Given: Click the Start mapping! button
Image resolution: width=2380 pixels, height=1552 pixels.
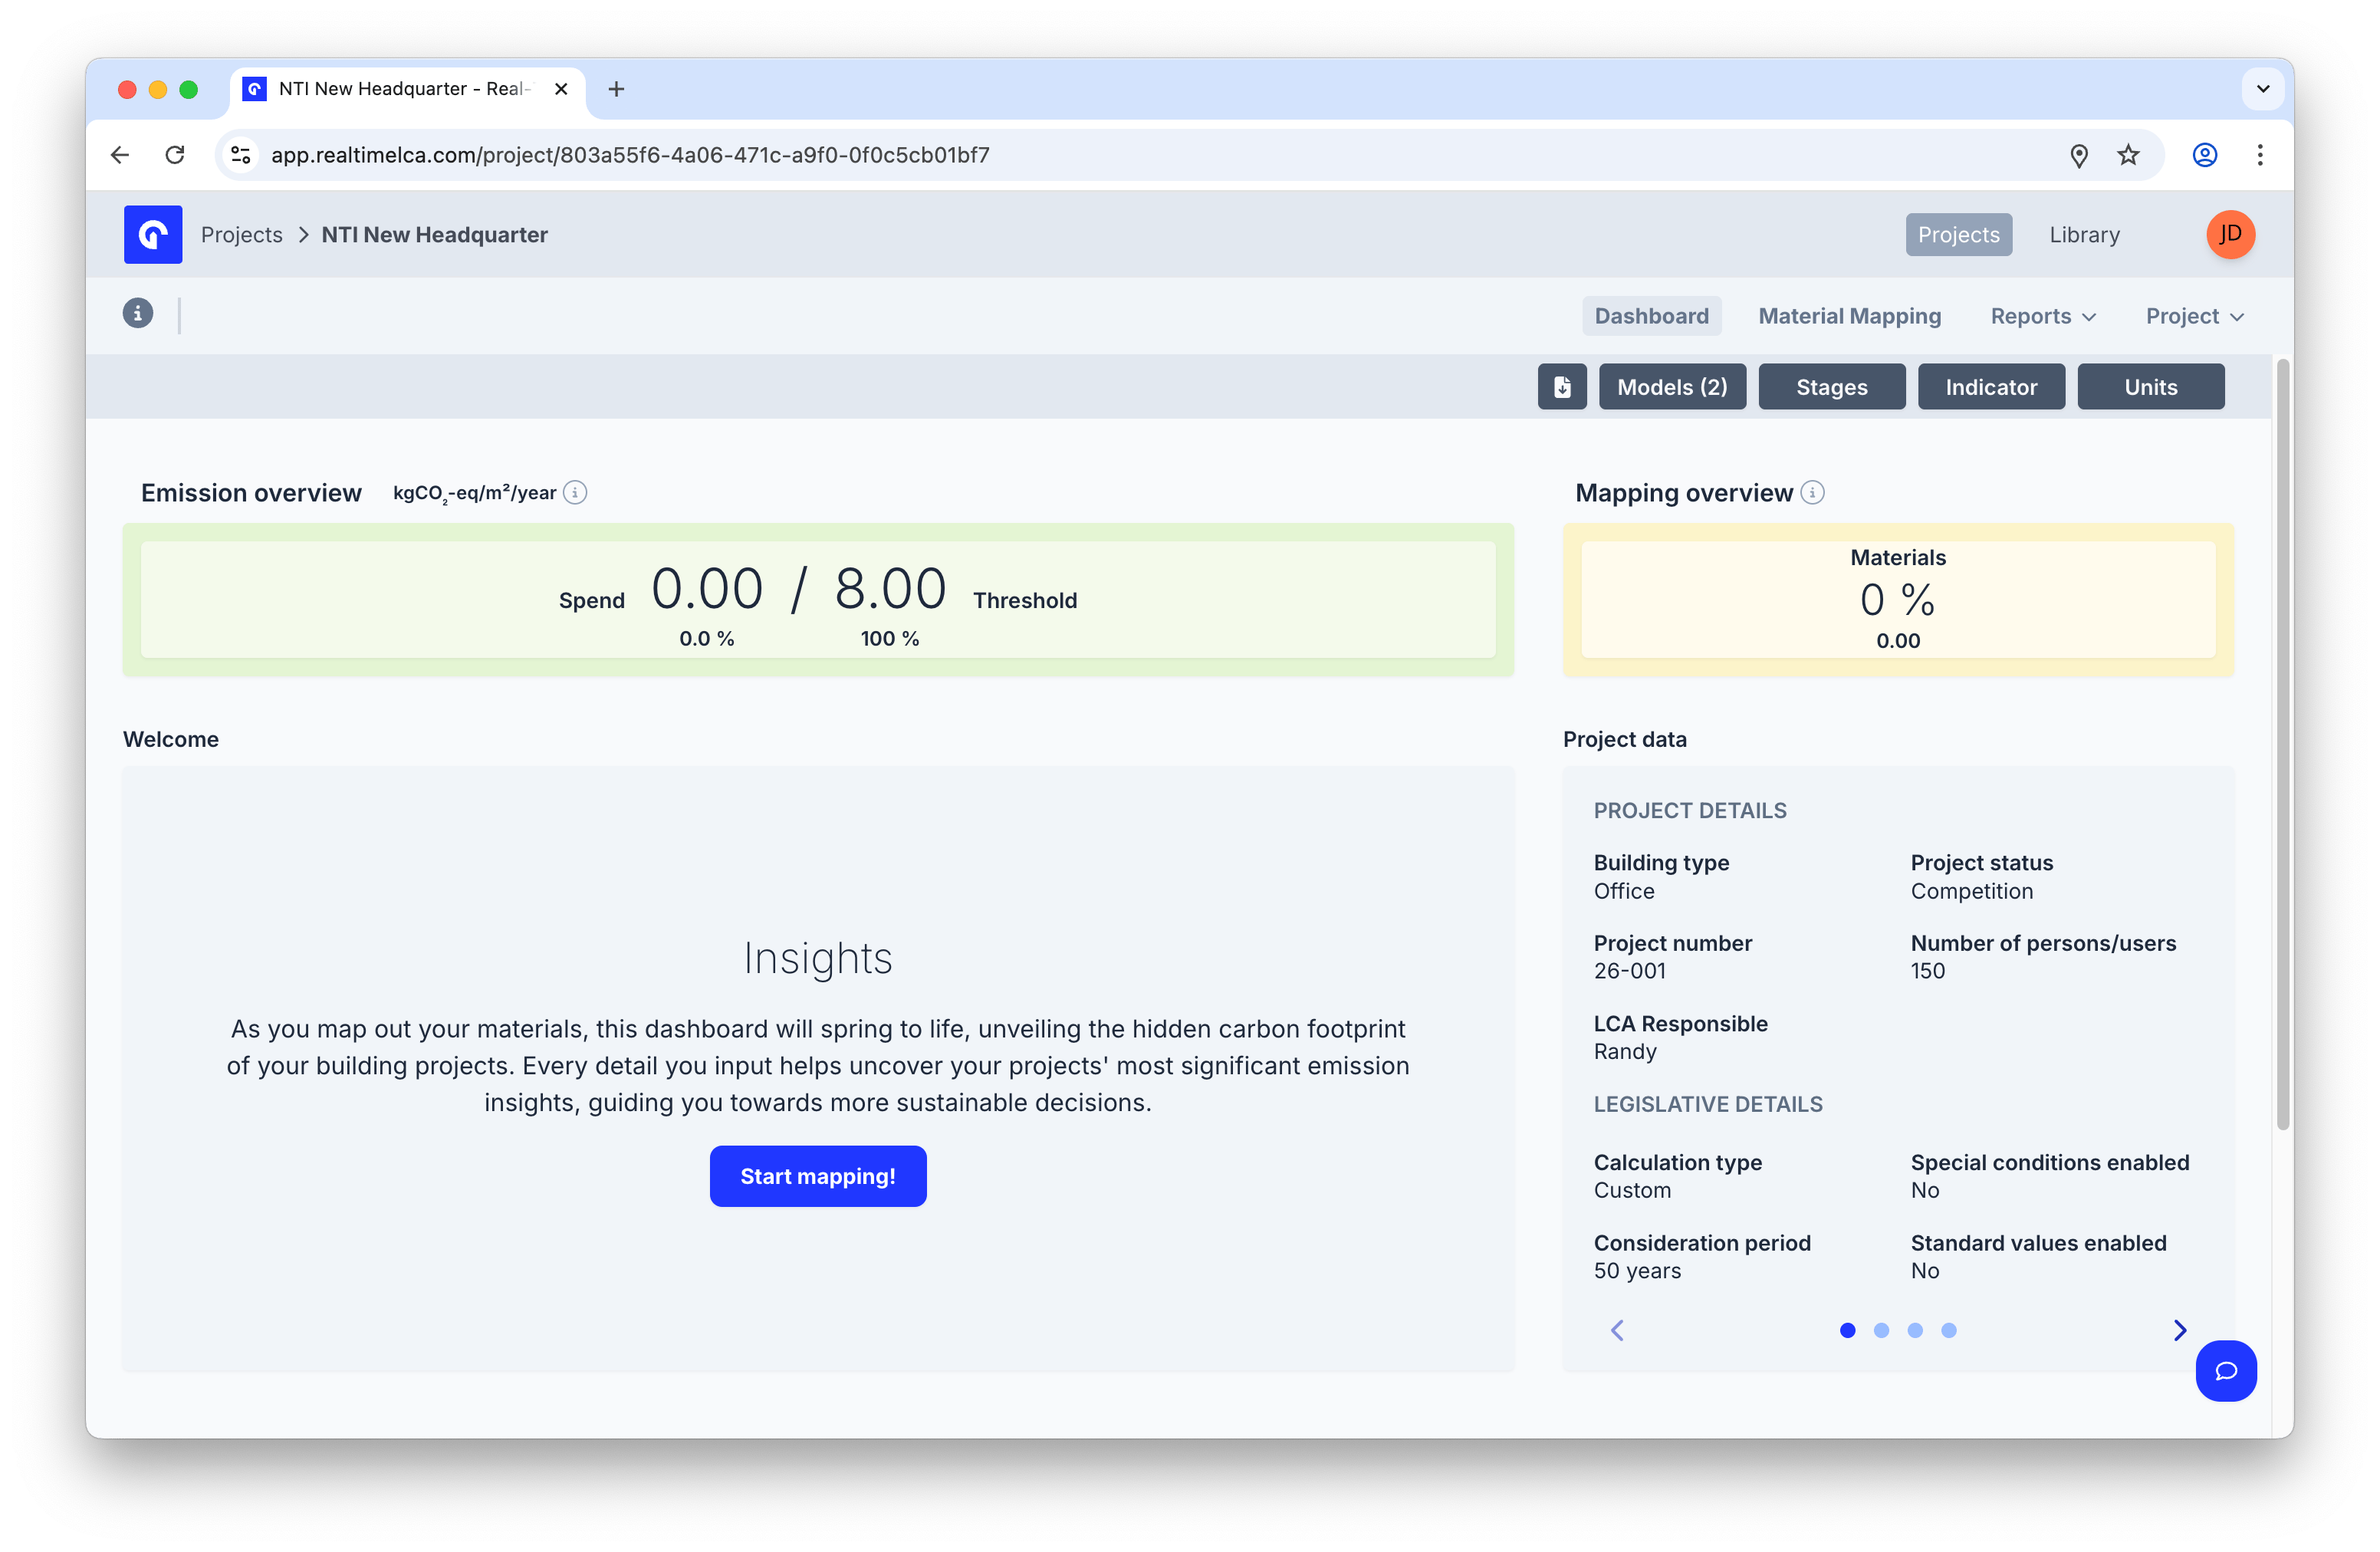Looking at the screenshot, I should tap(818, 1176).
